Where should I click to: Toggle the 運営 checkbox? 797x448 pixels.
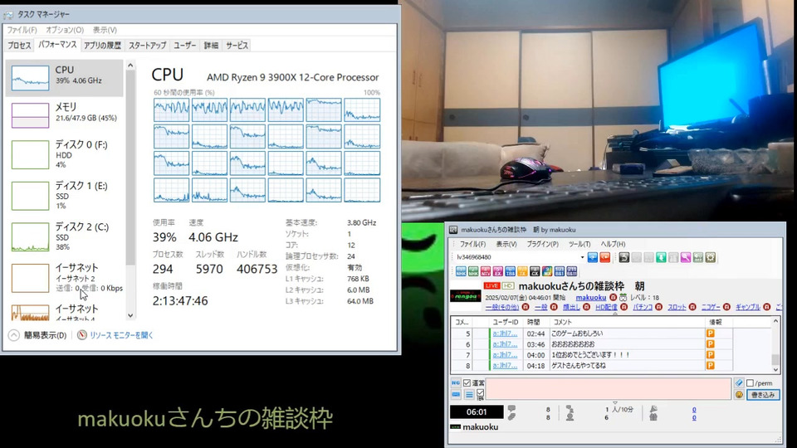467,383
